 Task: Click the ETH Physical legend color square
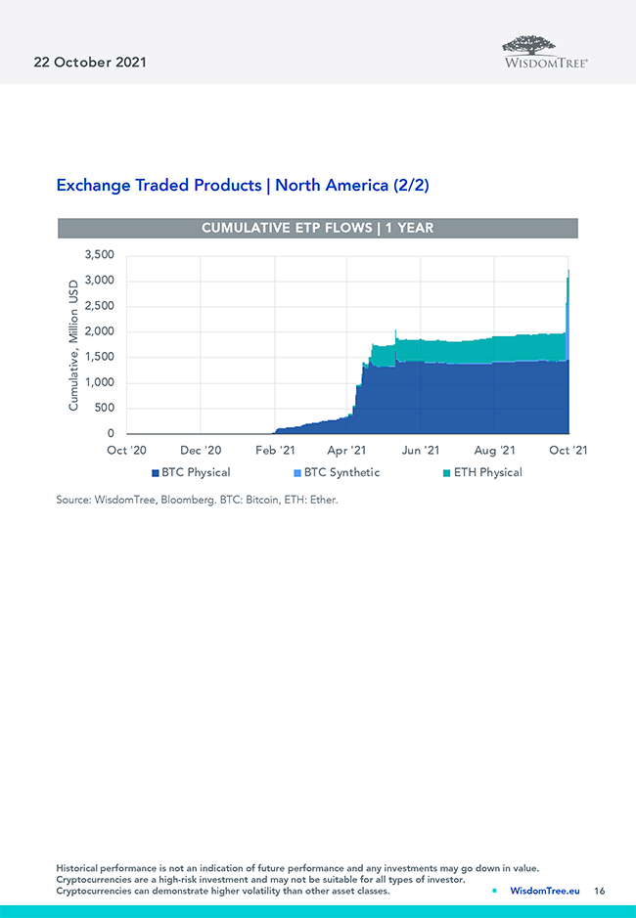click(x=446, y=473)
